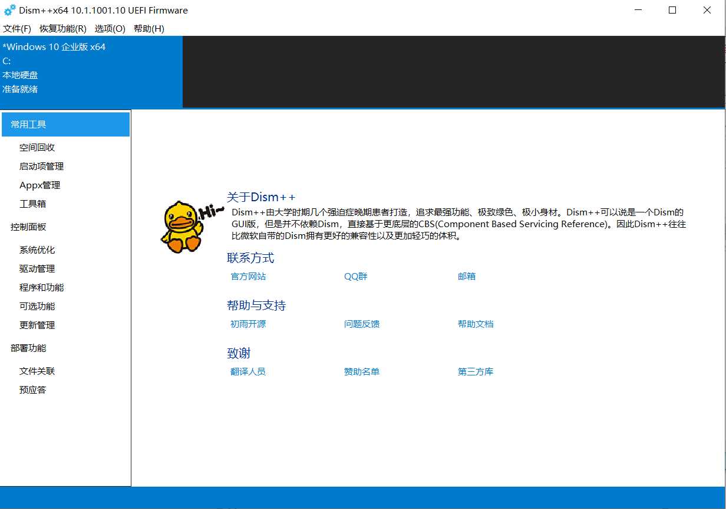Open 启动项管理 in the sidebar
726x509 pixels.
[x=41, y=167]
